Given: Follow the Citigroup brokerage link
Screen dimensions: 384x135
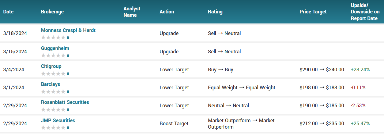Looking at the screenshot, I should [51, 66].
